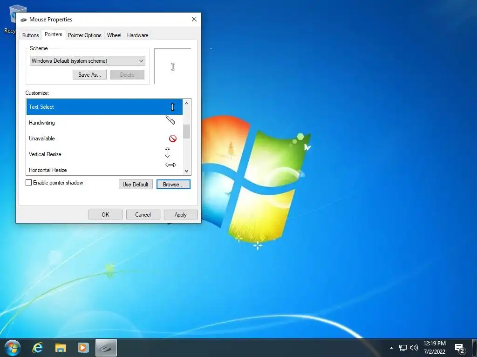This screenshot has width=477, height=357.
Task: Enable pointer shadow checkbox
Action: point(28,182)
